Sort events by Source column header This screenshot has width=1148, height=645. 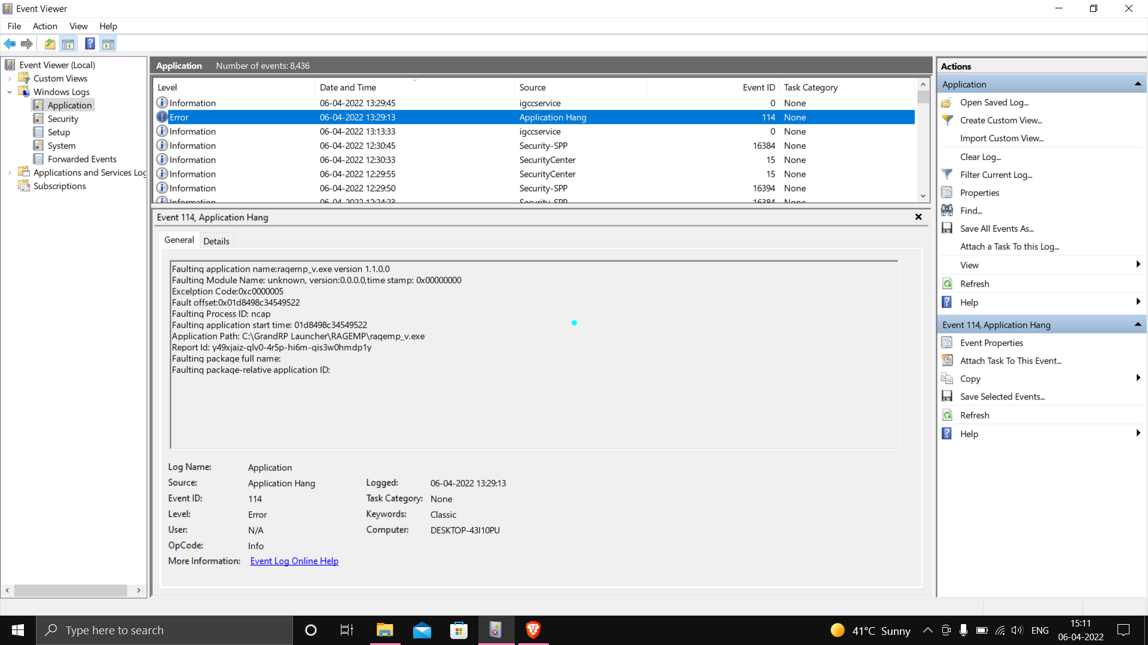[x=581, y=87]
